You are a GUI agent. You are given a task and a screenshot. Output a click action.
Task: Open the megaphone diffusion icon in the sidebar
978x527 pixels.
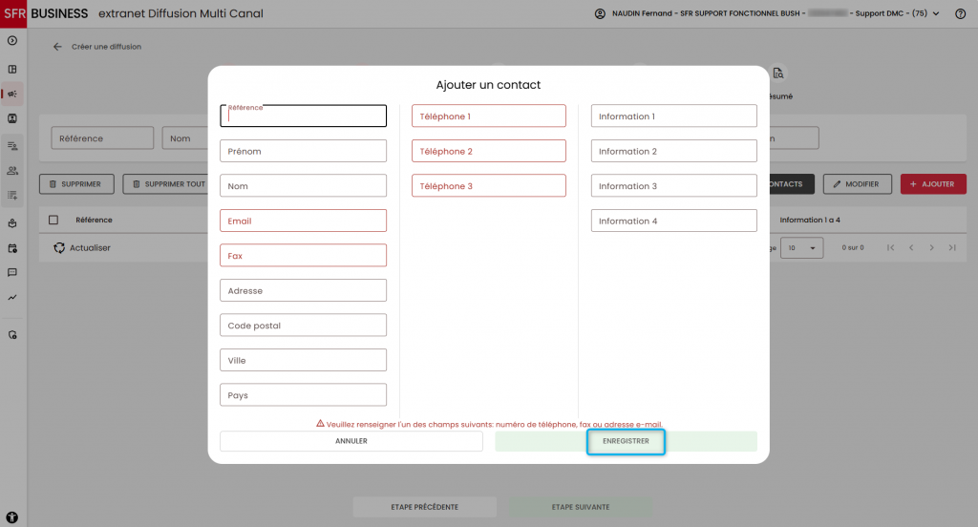click(11, 95)
